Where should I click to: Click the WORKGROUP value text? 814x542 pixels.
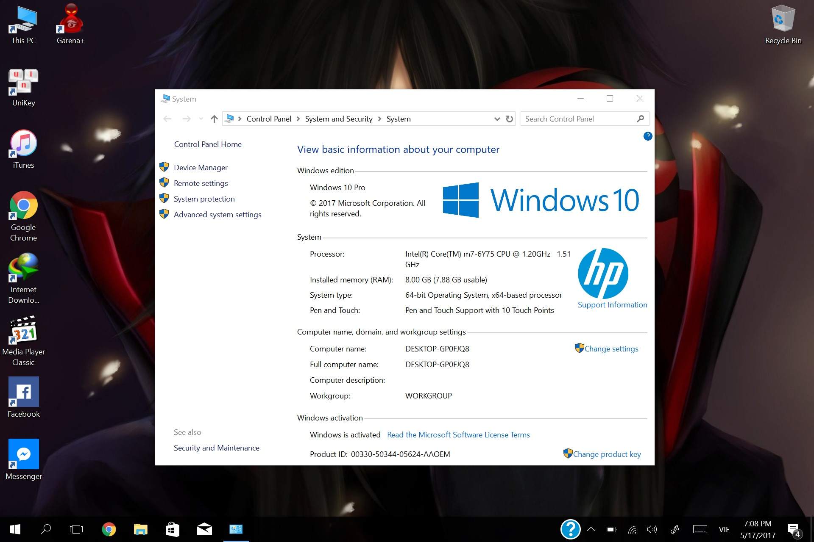429,396
